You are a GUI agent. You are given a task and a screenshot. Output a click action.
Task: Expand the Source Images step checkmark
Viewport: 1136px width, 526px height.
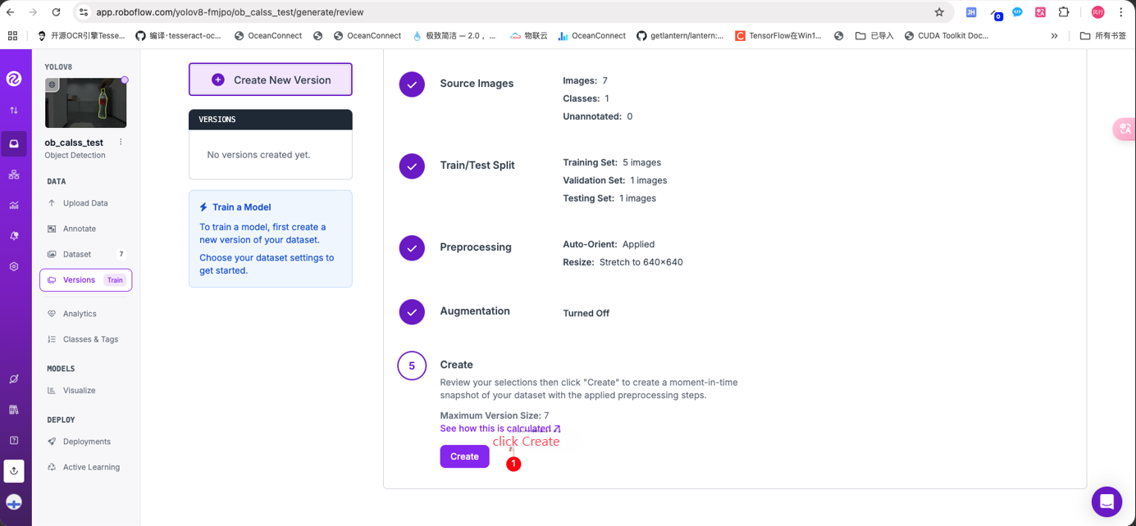tap(412, 84)
